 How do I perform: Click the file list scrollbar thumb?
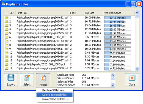(x=137, y=16)
